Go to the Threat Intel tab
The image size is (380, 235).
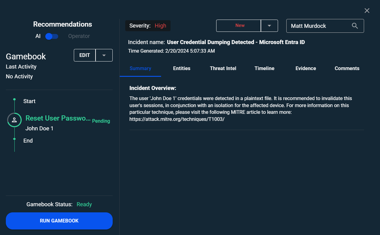(x=223, y=69)
